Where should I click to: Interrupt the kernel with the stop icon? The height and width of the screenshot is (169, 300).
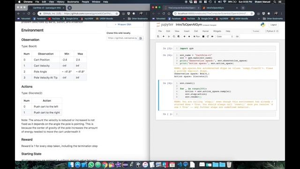coord(203,37)
